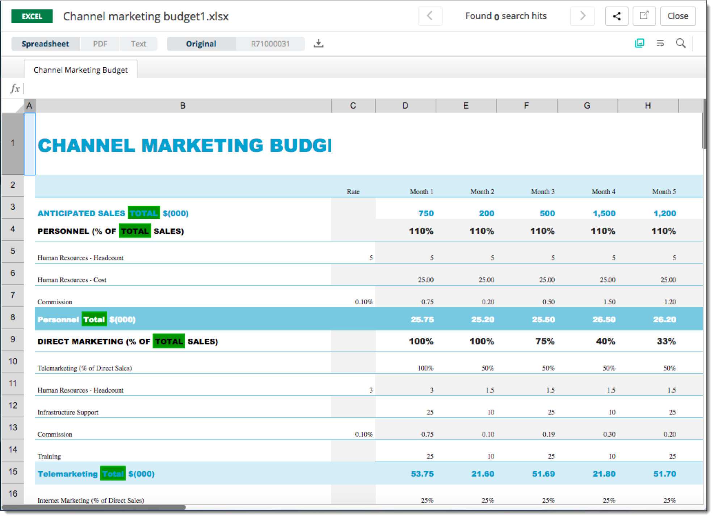Select column C header

[353, 105]
